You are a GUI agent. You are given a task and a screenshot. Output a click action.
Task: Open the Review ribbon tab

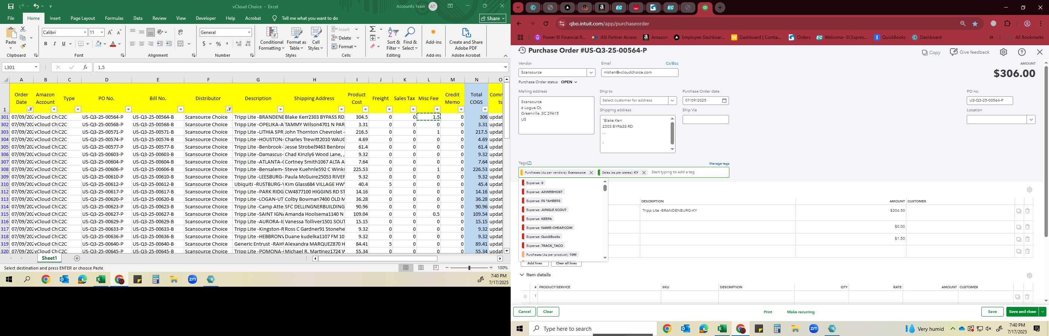click(x=159, y=18)
